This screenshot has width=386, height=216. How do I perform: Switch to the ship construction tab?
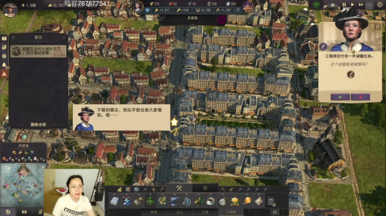(205, 188)
